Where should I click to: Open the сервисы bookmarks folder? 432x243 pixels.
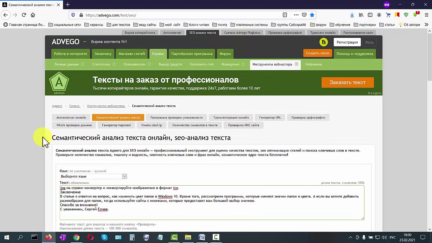tap(94, 25)
